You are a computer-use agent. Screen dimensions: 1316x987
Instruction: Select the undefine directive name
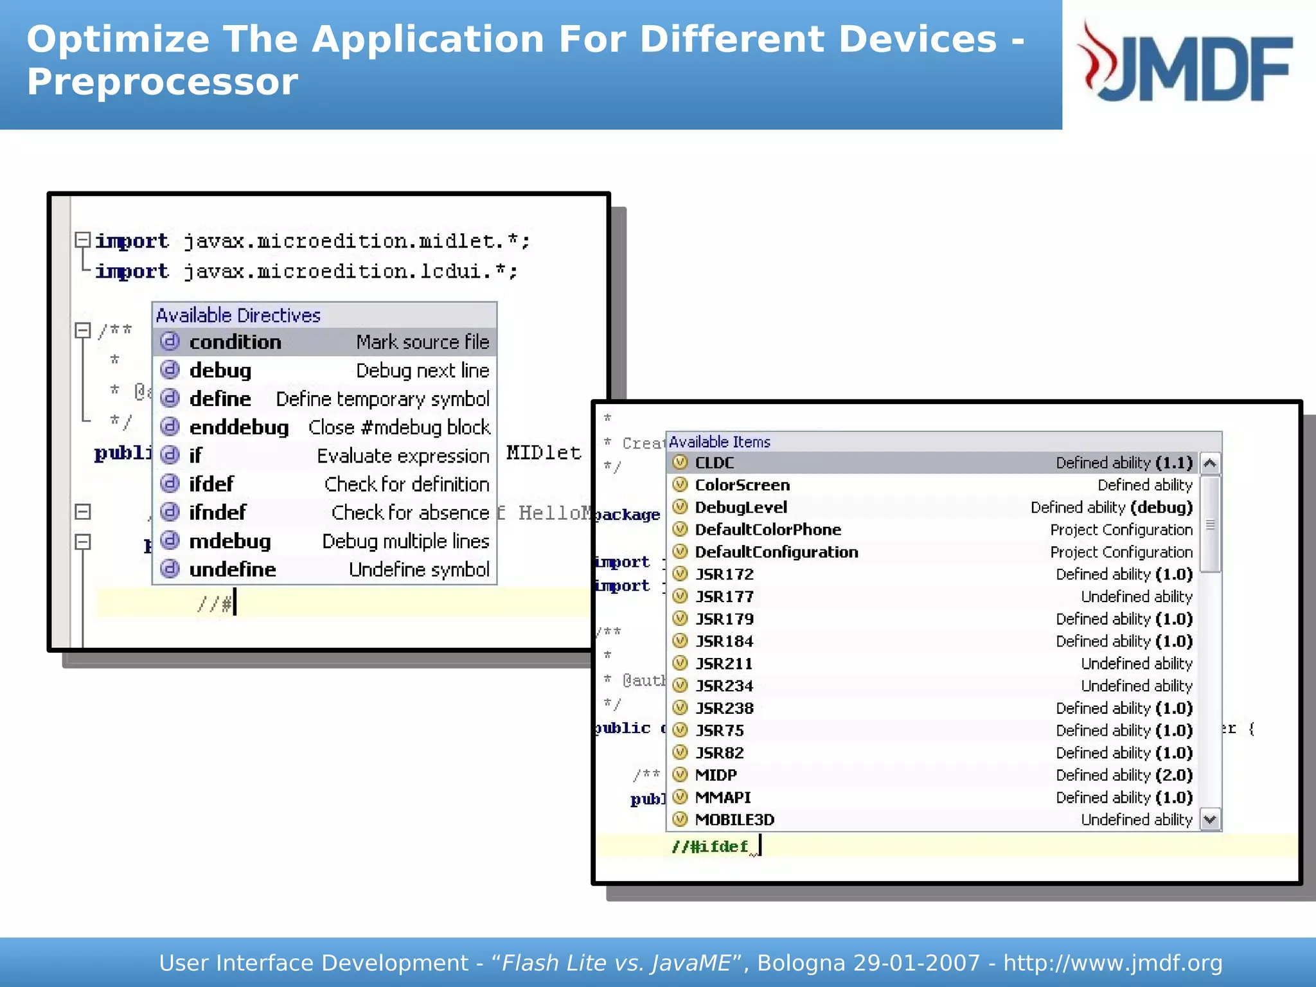(x=233, y=569)
